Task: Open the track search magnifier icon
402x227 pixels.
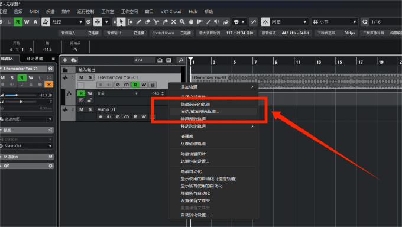Action: pyautogui.click(x=181, y=60)
